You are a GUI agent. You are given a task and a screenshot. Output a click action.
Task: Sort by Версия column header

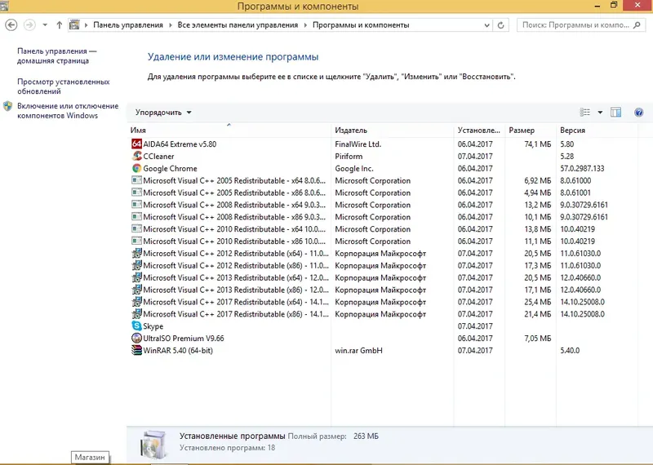tap(597, 131)
